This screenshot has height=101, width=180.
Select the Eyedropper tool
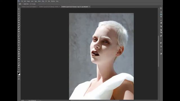click(19, 25)
